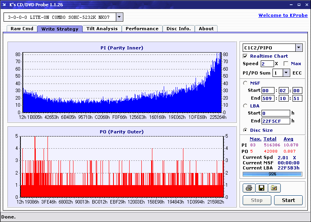311x222 pixels.
Task: Choose the Disc Size radio option
Action: click(x=245, y=130)
